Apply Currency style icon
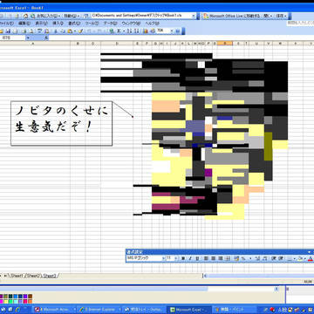 pos(235,258)
